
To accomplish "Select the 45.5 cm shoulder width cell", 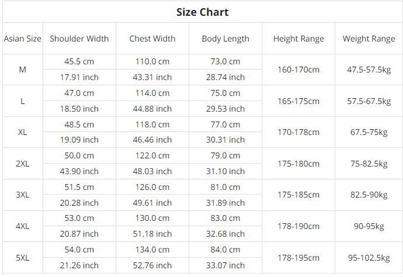I will pos(79,61).
